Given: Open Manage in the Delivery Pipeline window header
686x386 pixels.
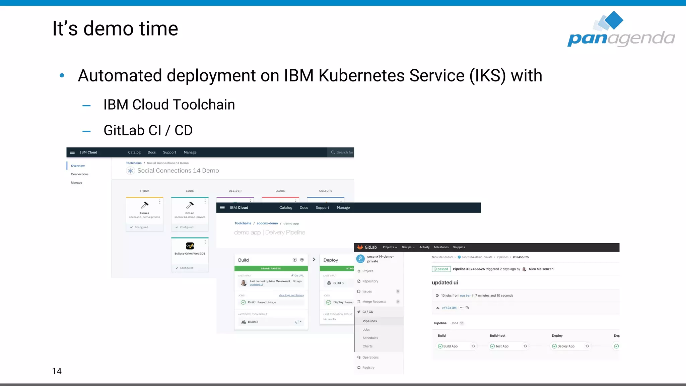Looking at the screenshot, I should tap(343, 208).
